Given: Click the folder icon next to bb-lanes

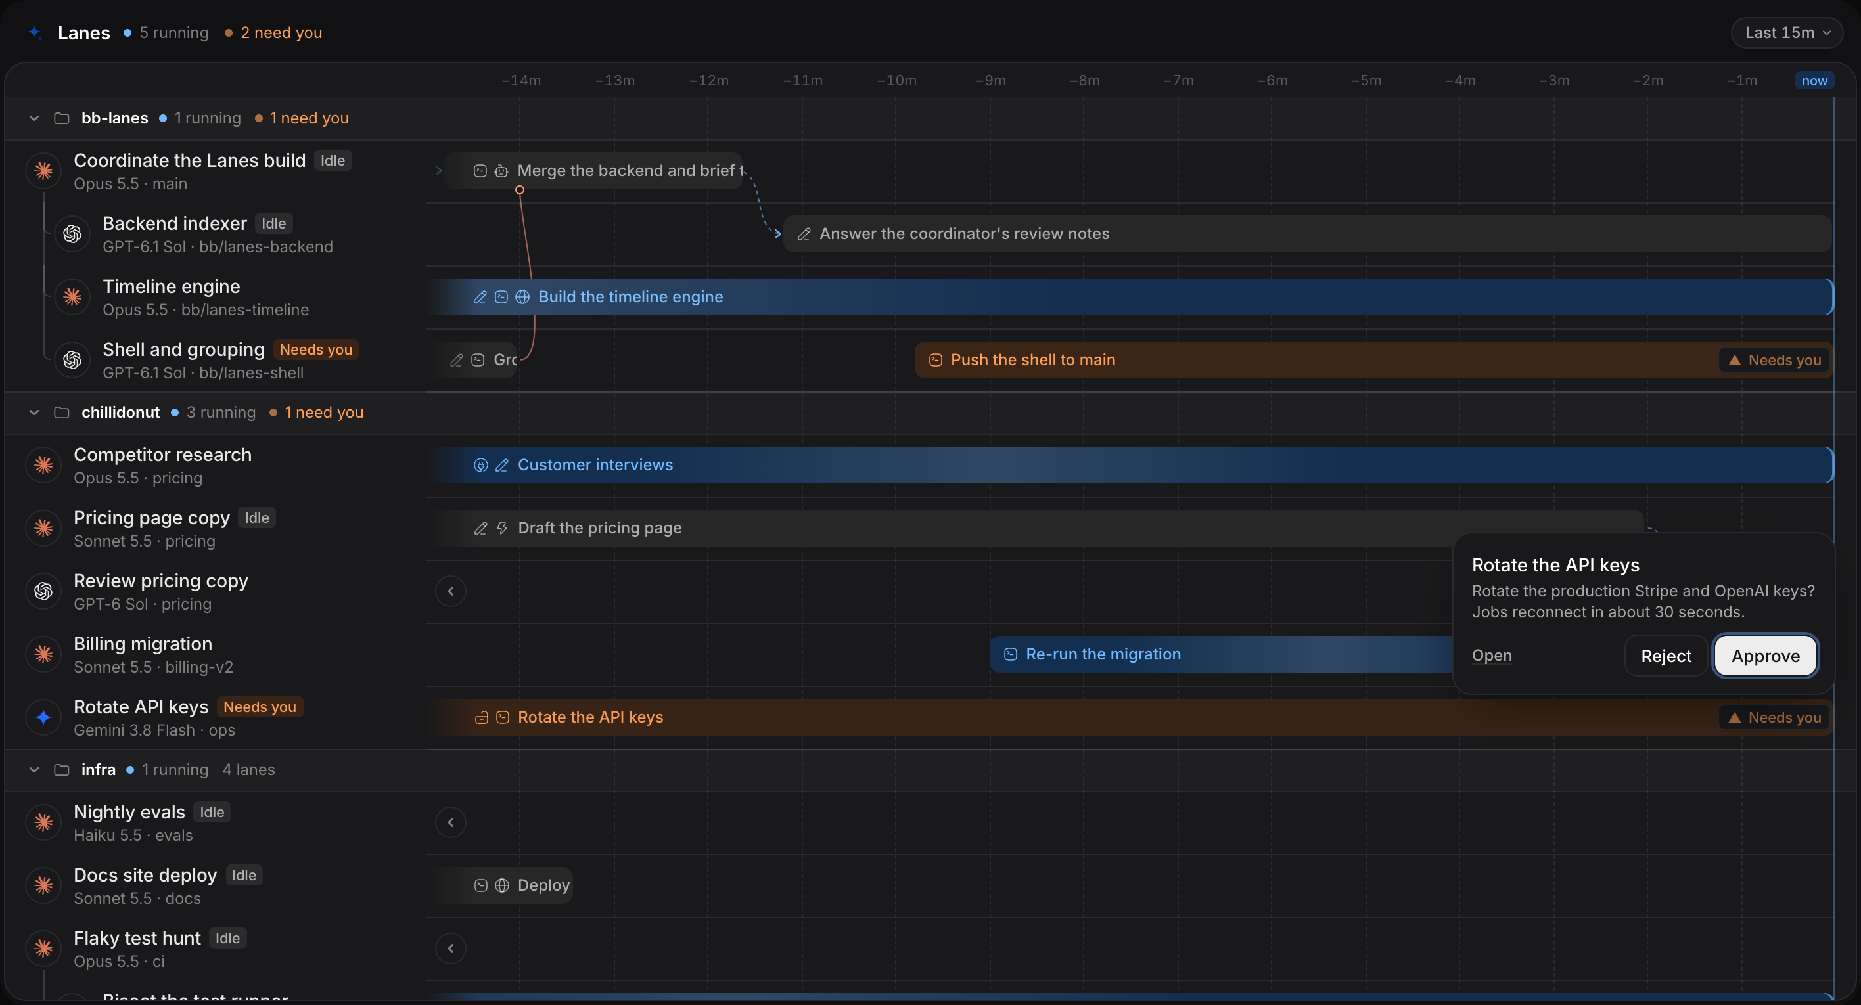Looking at the screenshot, I should point(61,118).
